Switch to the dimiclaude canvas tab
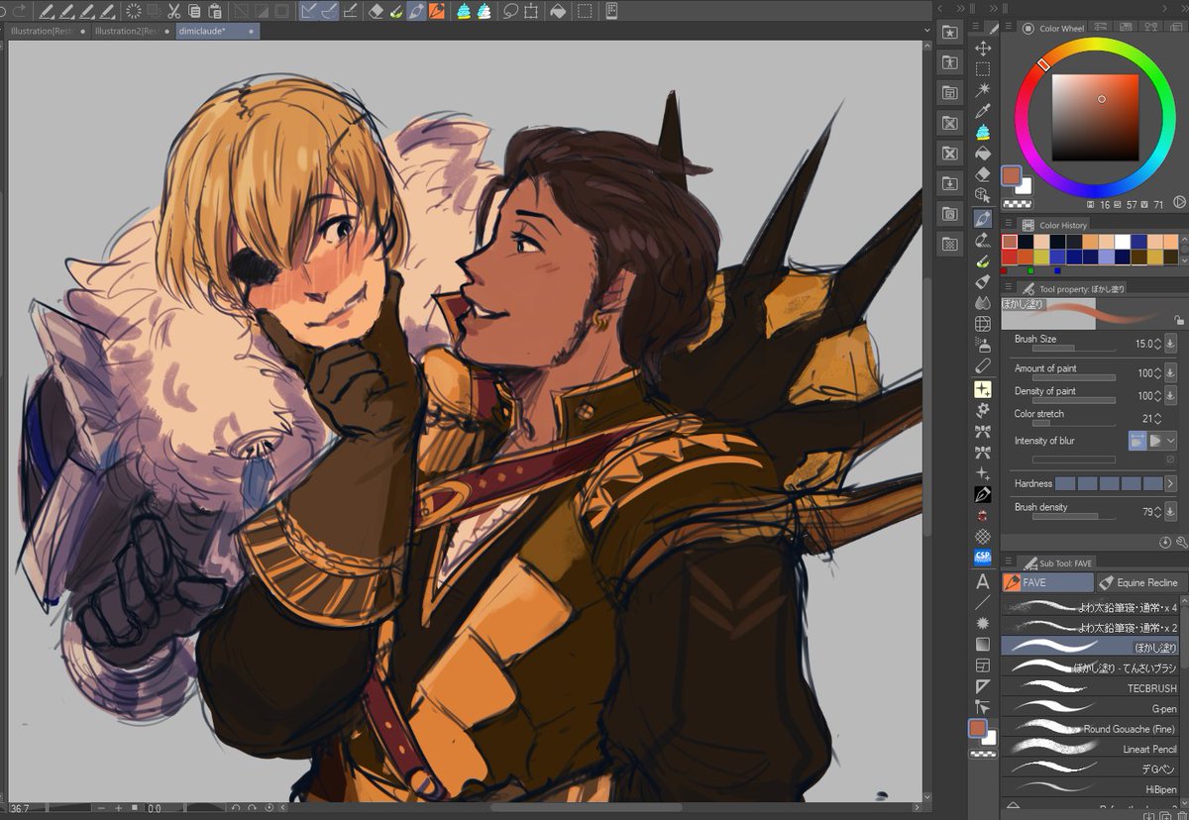The height and width of the screenshot is (820, 1189). (x=217, y=31)
